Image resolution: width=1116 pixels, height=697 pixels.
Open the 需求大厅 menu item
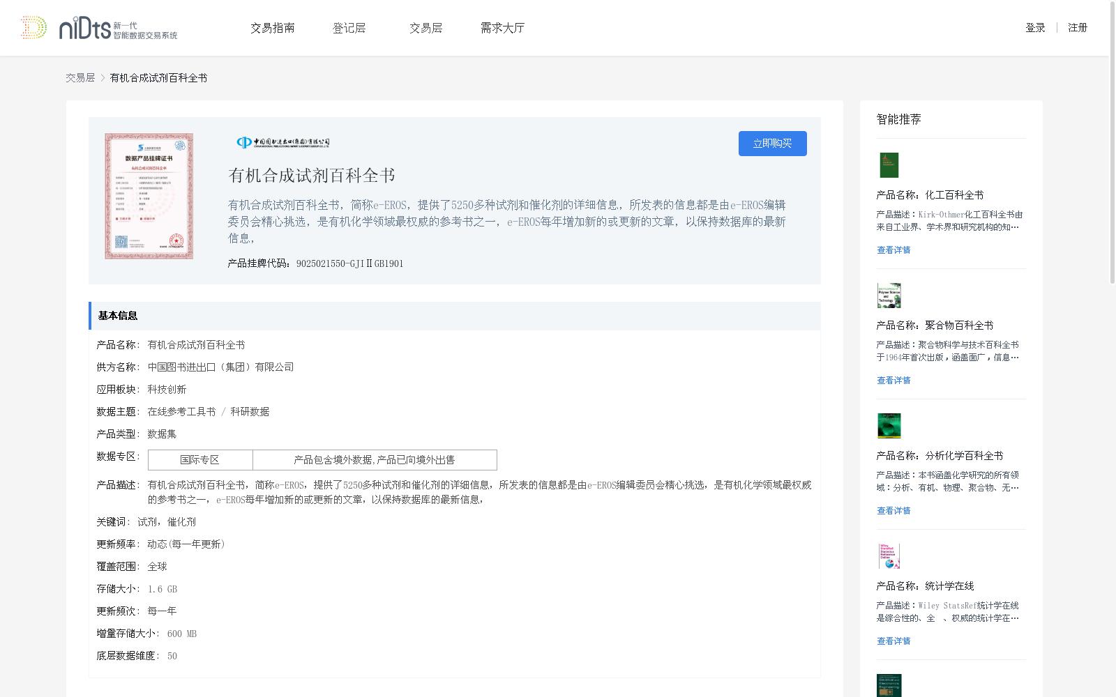(502, 28)
